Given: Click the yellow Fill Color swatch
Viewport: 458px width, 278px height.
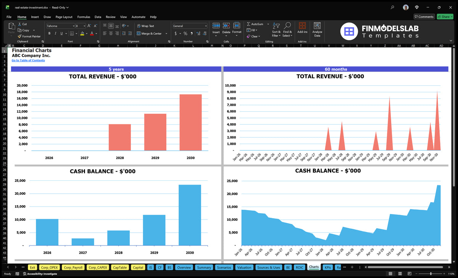Looking at the screenshot, I should point(82,34).
